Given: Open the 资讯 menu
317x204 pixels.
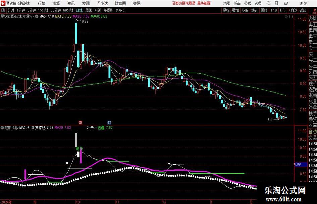Looking at the screenshot, I should click(71, 3).
